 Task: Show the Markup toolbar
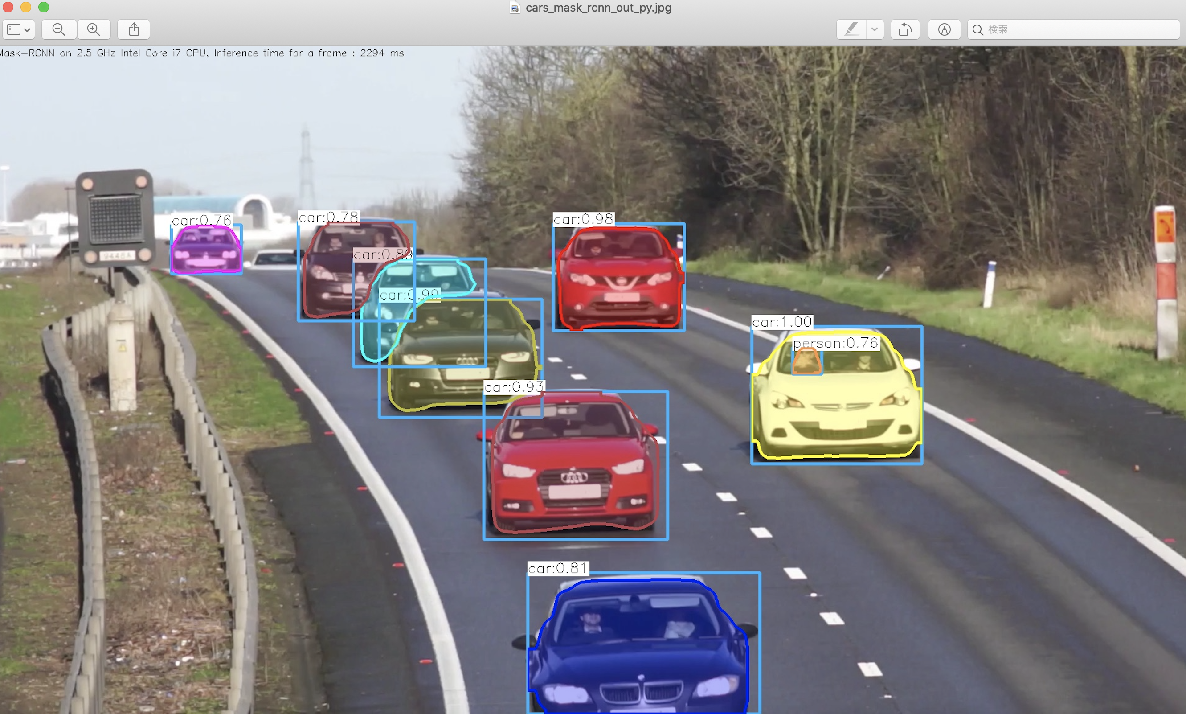[x=944, y=29]
